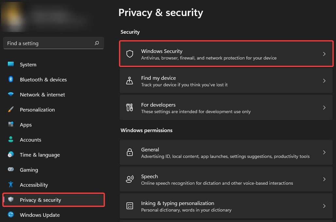Click 'These settings are intended' description text

click(x=196, y=111)
